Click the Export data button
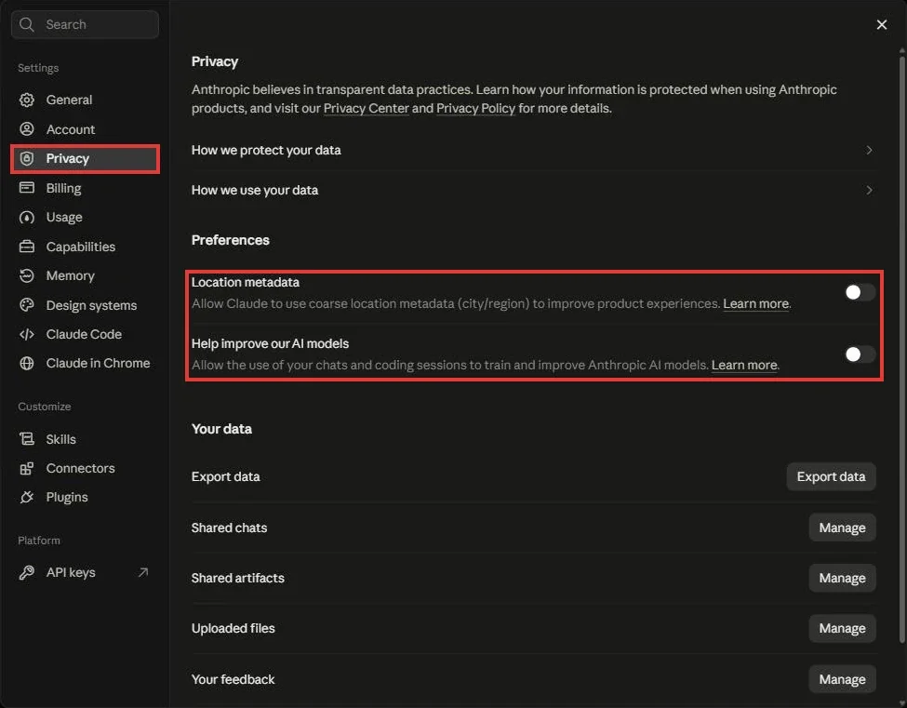Viewport: 907px width, 708px height. pos(831,476)
